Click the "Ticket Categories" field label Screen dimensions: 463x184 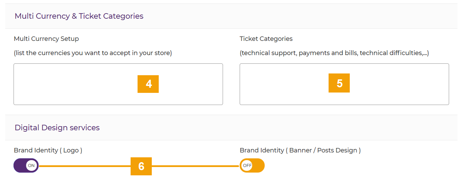tap(266, 39)
